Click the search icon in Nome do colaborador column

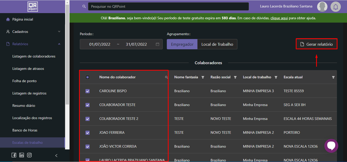(166, 77)
